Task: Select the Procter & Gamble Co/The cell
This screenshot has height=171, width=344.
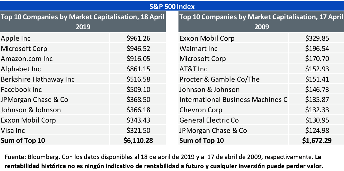Action: [220, 79]
